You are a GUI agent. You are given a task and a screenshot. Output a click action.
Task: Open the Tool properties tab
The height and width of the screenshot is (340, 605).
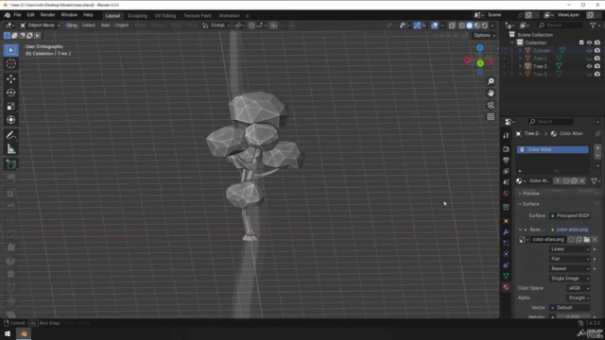pyautogui.click(x=506, y=135)
